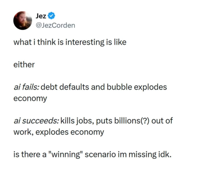
Task: Click "idk." at the tweet's end
Action: pyautogui.click(x=165, y=155)
